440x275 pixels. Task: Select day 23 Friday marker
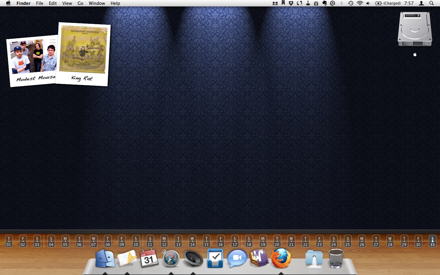319,241
